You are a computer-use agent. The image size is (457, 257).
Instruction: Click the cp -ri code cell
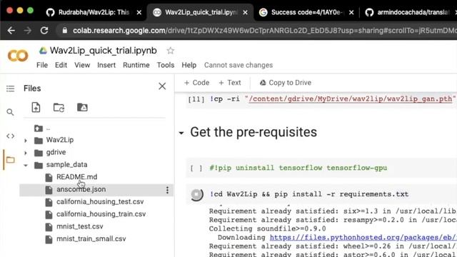click(321, 99)
